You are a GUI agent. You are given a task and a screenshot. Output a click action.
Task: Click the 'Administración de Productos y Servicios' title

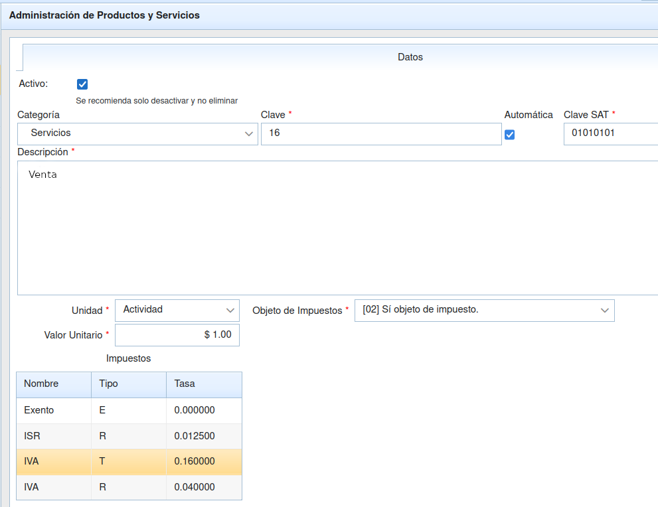tap(104, 15)
